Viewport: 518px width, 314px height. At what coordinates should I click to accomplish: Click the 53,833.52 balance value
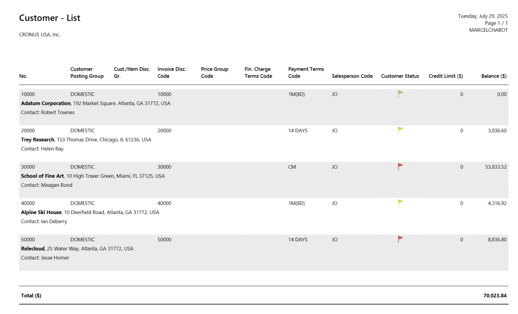click(x=496, y=167)
